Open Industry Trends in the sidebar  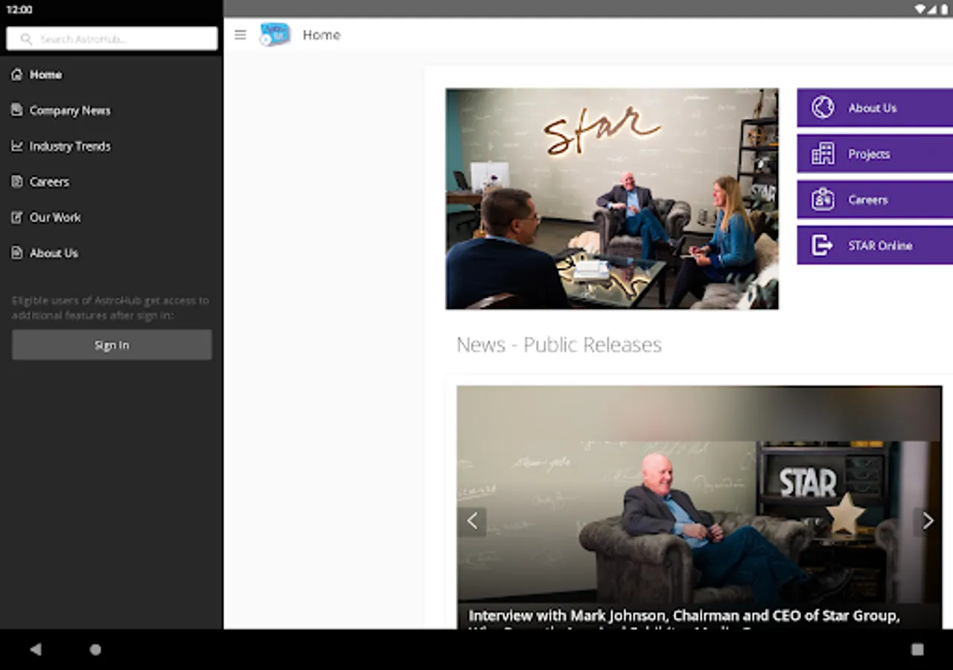pos(112,146)
